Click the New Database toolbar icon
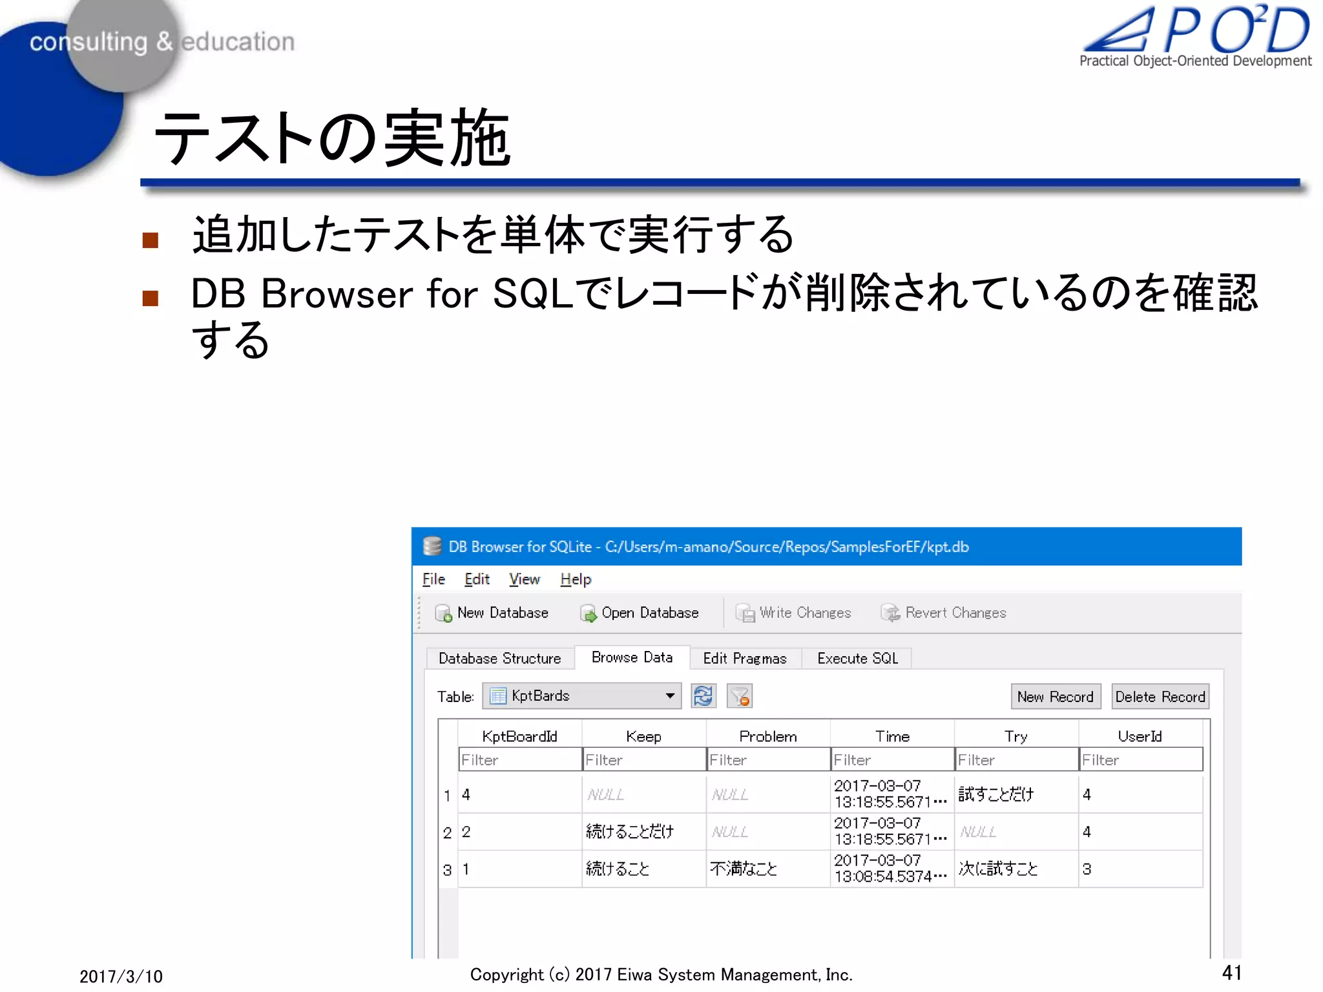Image resolution: width=1323 pixels, height=992 pixels. click(x=443, y=613)
